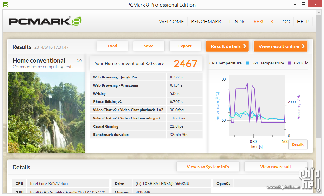Click the Load button

point(112,46)
